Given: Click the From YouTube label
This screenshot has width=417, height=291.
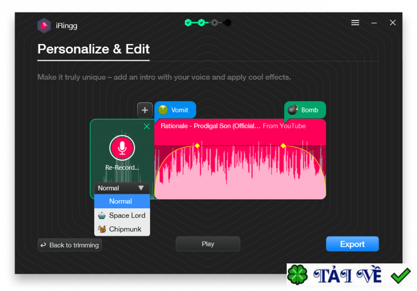Looking at the screenshot, I should 284,126.
